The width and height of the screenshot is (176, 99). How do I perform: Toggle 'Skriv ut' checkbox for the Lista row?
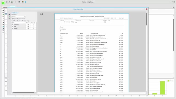(x=28, y=27)
